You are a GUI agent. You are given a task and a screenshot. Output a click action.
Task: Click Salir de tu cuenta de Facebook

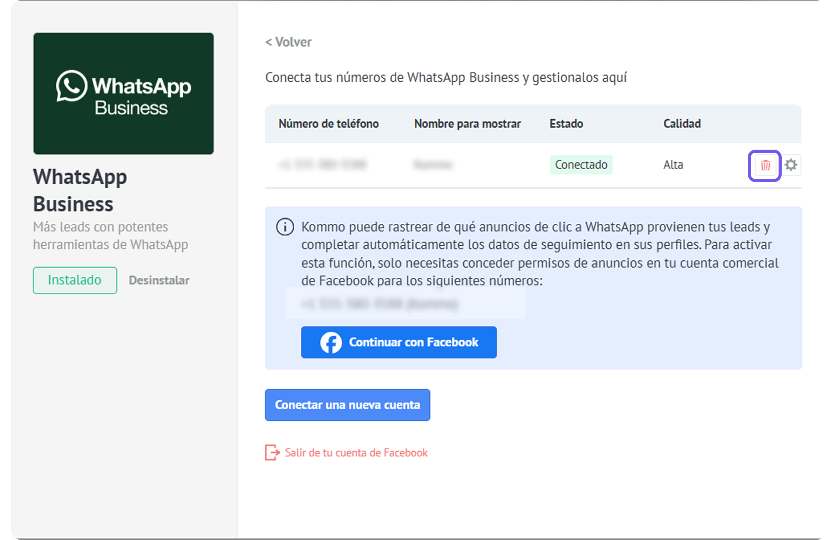point(356,452)
